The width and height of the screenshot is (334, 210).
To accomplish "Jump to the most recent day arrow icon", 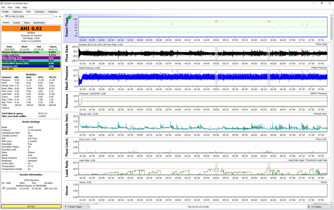I will pos(60,16).
